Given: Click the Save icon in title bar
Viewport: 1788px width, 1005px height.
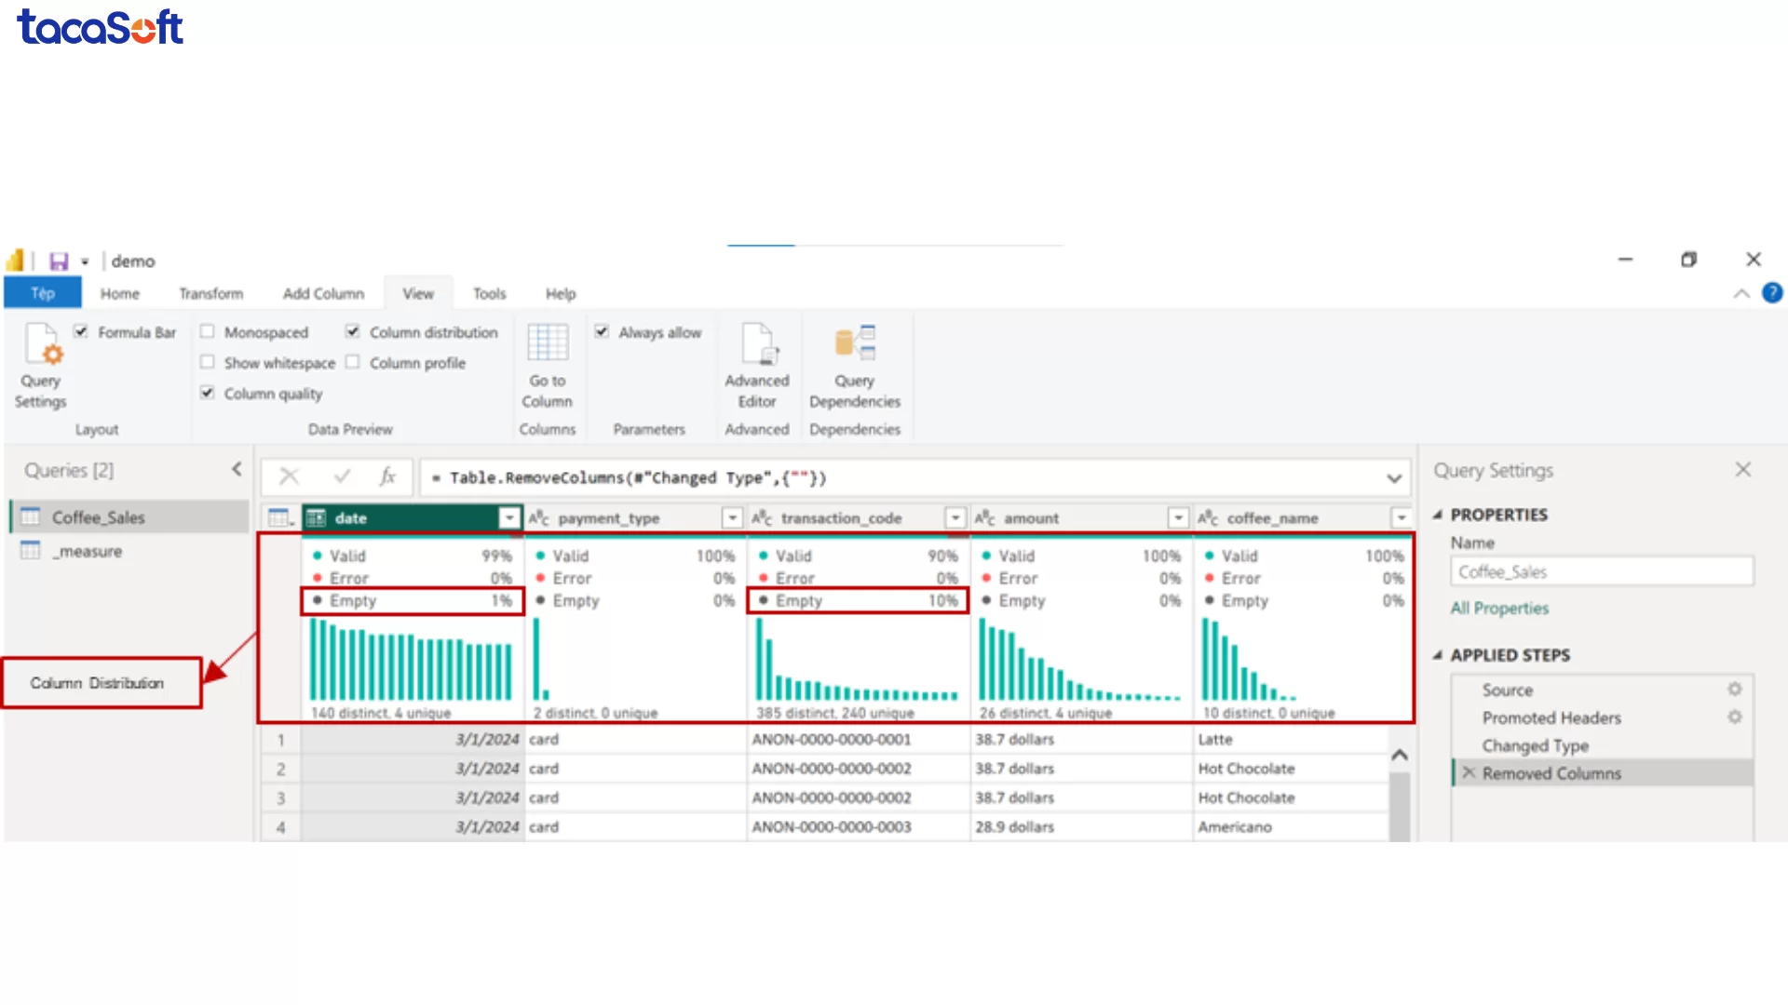Looking at the screenshot, I should click(x=59, y=261).
